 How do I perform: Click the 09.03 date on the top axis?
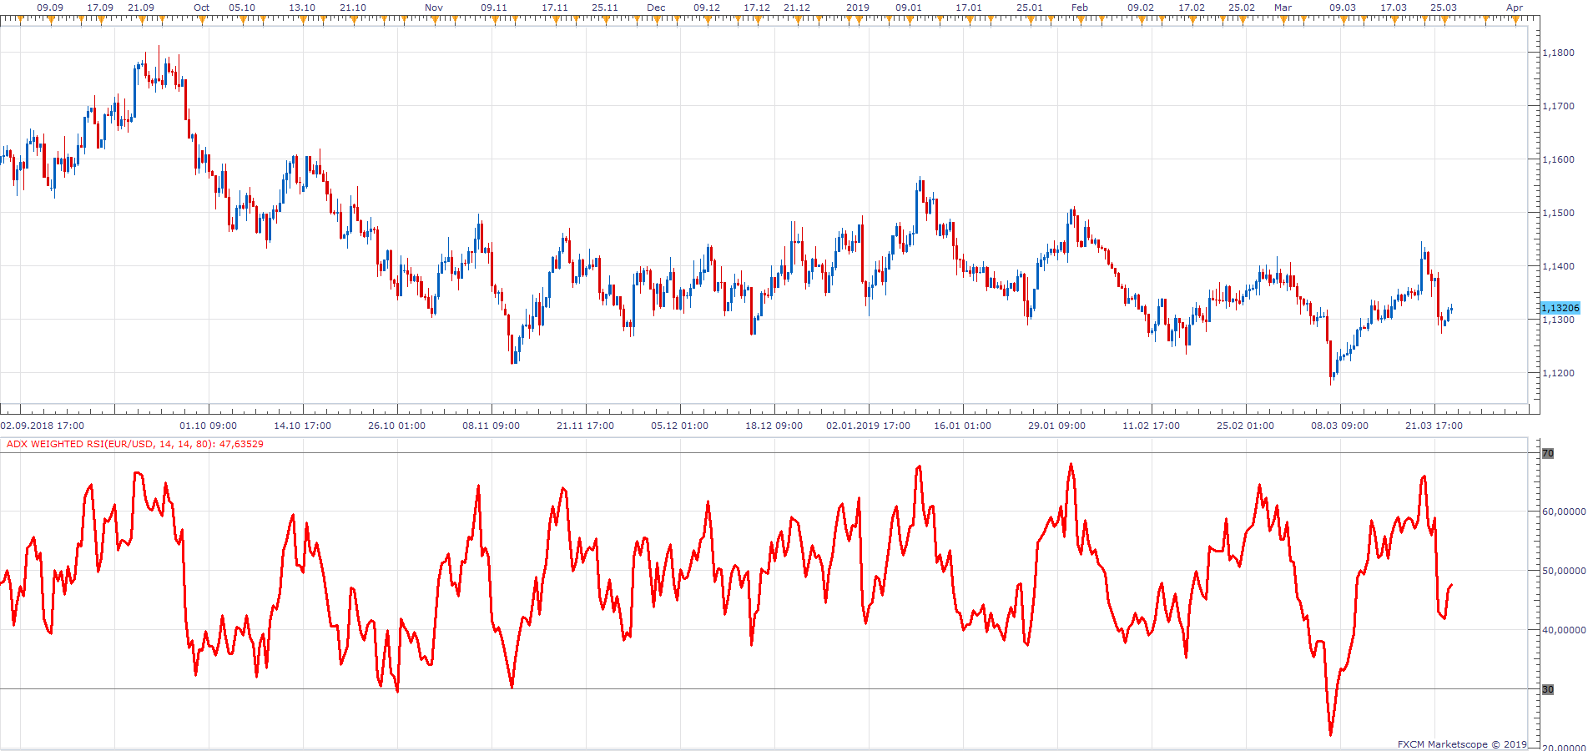(1343, 8)
